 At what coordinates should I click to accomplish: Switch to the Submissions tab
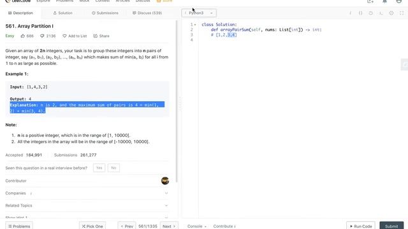click(x=105, y=13)
